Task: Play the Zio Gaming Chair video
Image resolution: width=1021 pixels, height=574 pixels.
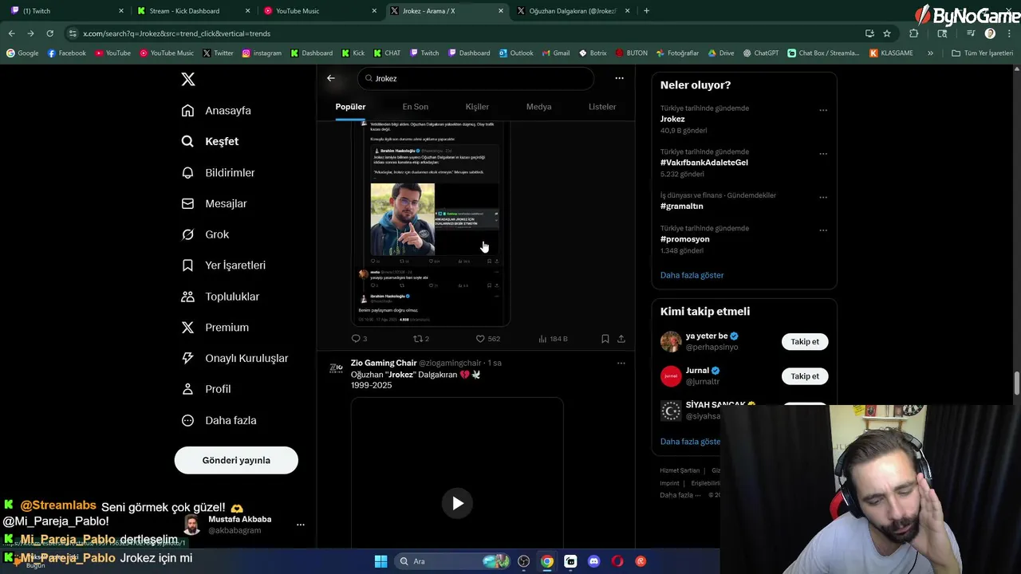Action: click(457, 503)
